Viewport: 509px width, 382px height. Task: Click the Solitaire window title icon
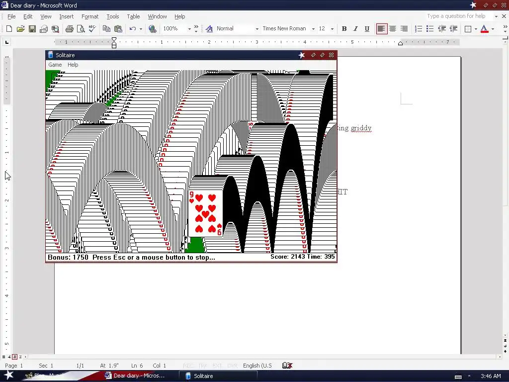click(x=50, y=55)
